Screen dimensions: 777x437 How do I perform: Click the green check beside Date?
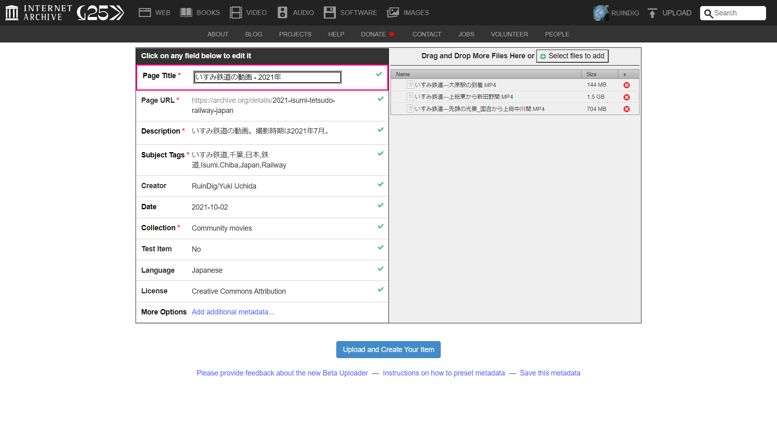tap(380, 205)
